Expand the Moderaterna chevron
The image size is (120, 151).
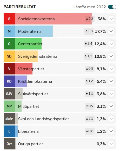pyautogui.click(x=111, y=31)
